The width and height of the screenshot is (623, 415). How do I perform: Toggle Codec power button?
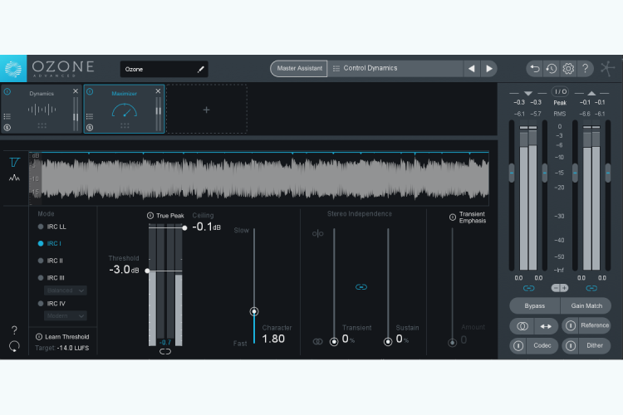[x=518, y=346]
